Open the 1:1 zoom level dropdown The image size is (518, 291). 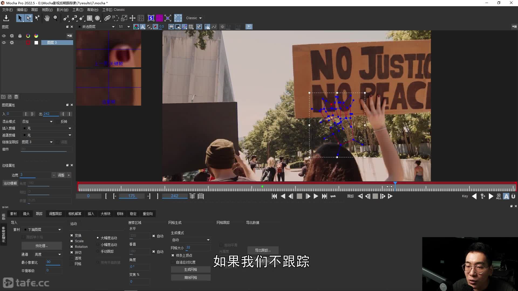pos(124,27)
